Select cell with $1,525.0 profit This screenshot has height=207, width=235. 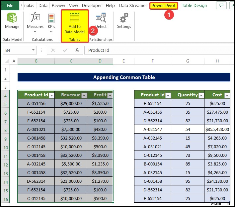[x=100, y=104]
